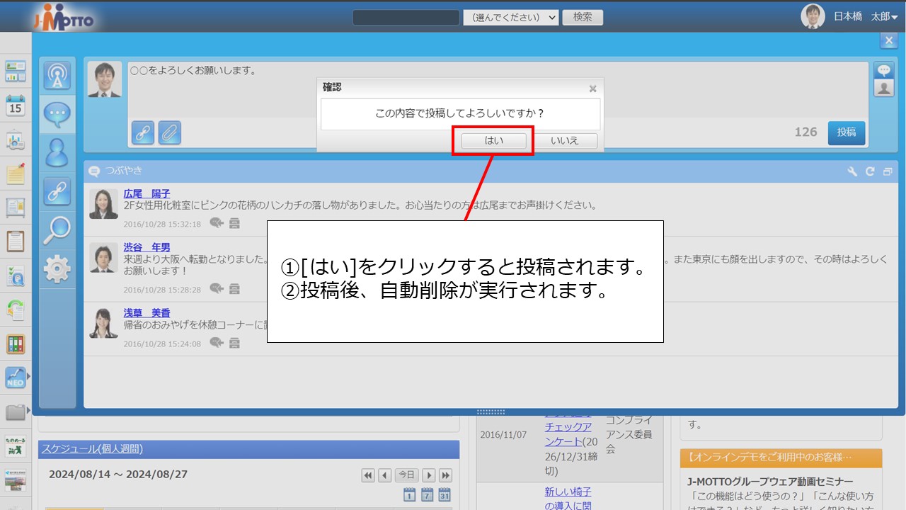Open the magnifying glass search panel
This screenshot has width=906, height=510.
coord(57,229)
